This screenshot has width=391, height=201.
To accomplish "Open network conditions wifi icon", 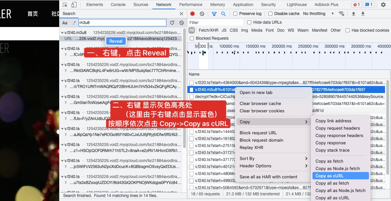I will pyautogui.click(x=342, y=14).
